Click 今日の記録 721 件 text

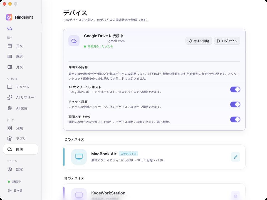pyautogui.click(x=150, y=160)
